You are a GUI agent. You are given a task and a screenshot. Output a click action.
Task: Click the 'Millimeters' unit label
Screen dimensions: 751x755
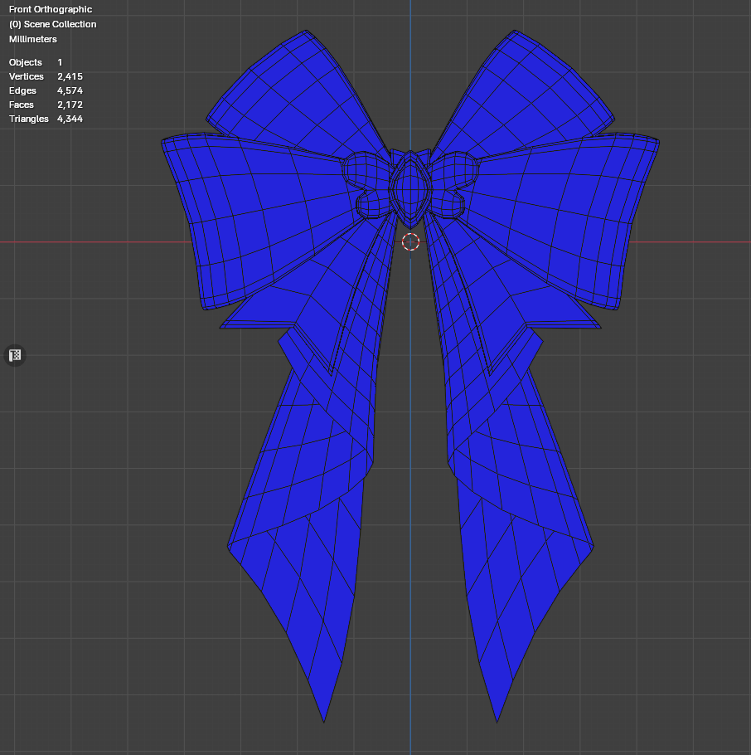tap(32, 39)
